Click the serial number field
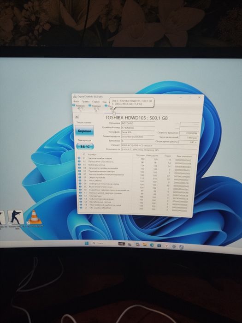Image resolution: width=242 pixels, height=323 pixels. (138, 128)
